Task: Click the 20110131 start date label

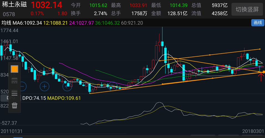Action: point(11,131)
